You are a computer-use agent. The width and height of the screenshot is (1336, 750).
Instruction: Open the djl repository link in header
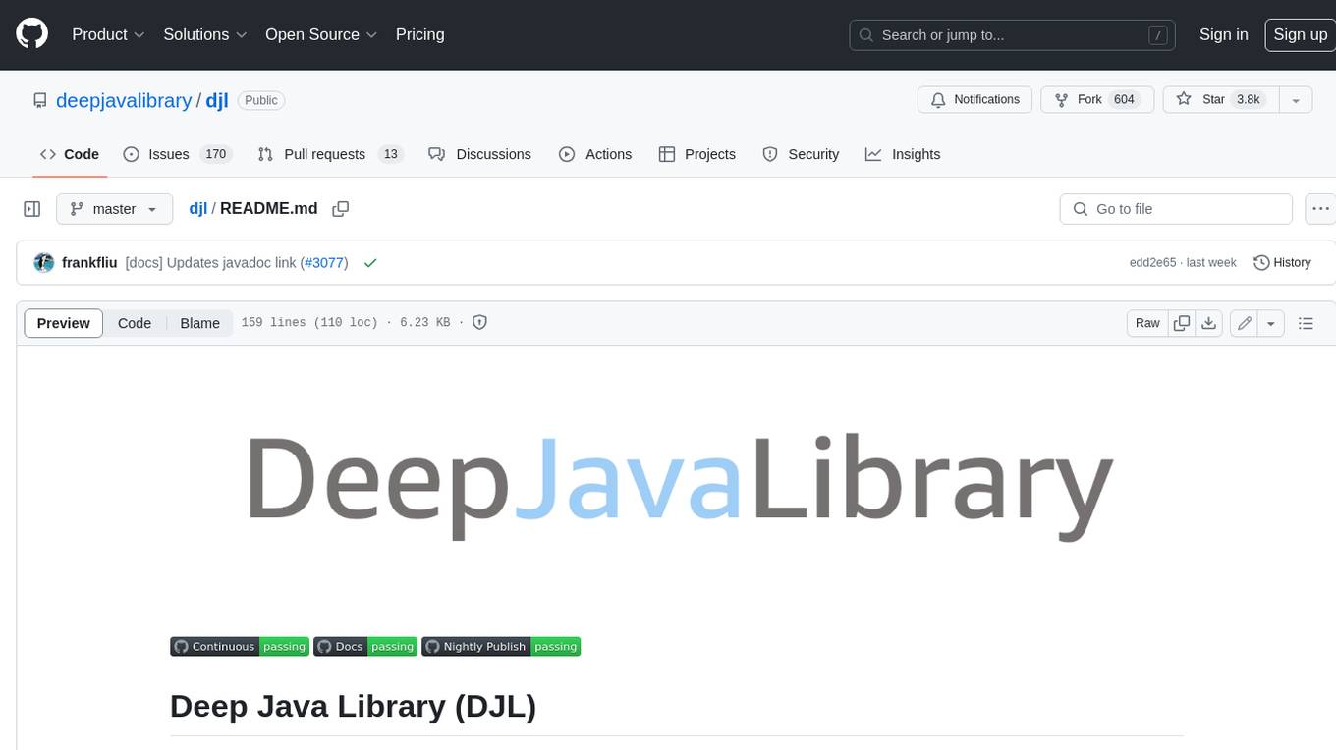[217, 100]
